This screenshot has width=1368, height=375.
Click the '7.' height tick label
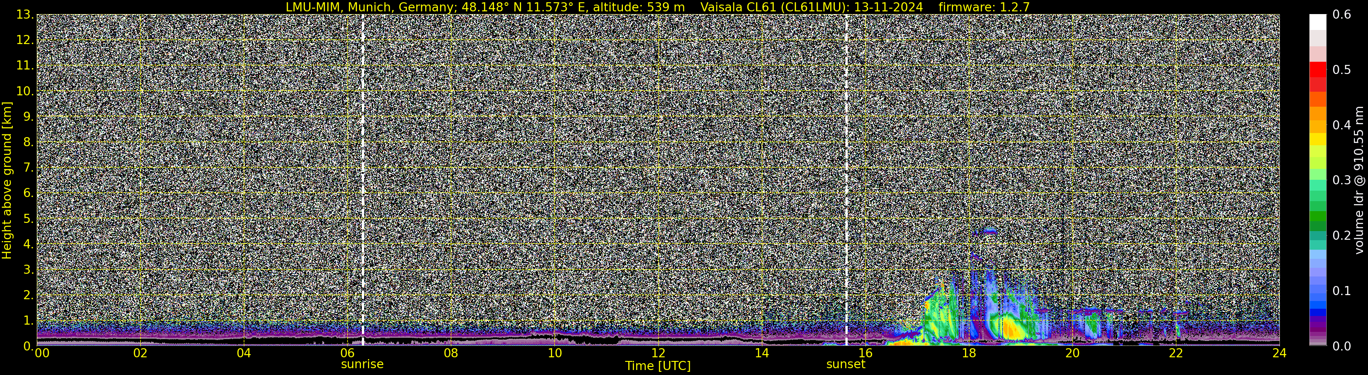(x=29, y=168)
